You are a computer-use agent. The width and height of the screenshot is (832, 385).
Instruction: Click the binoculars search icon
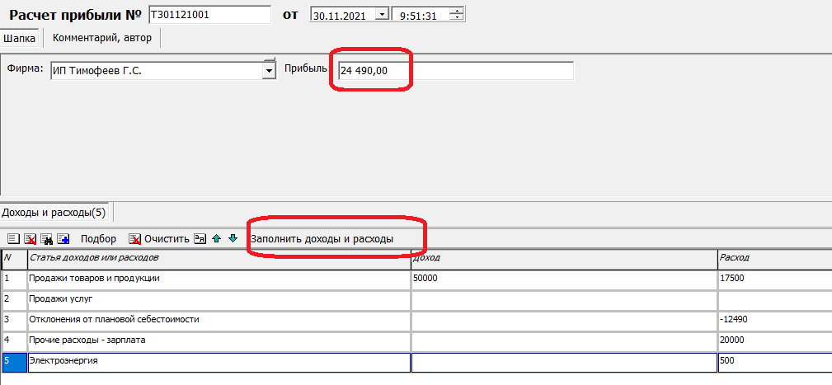[47, 239]
